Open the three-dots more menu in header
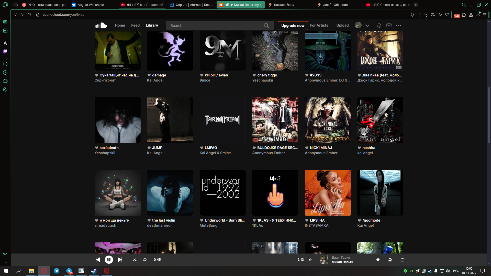 (399, 25)
